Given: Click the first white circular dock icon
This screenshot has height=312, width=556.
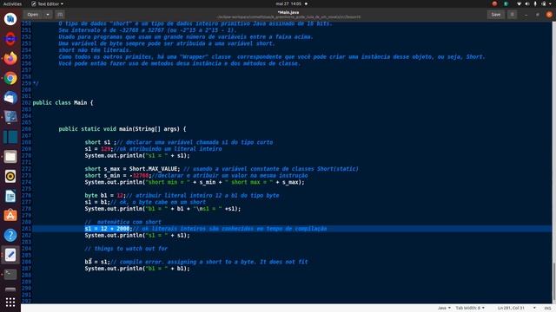Looking at the screenshot, I should (10, 19).
